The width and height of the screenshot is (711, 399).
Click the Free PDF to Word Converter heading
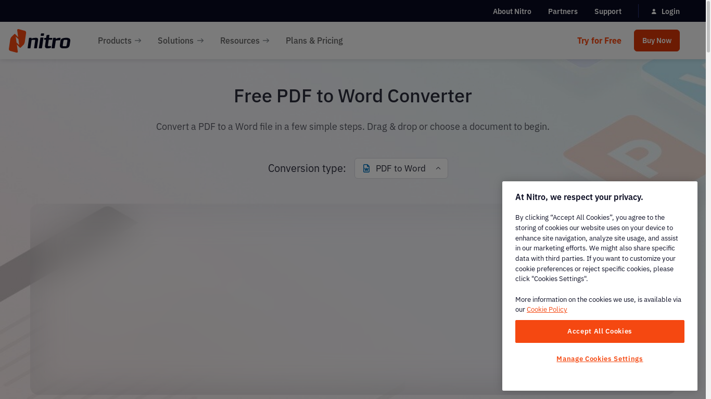[x=353, y=96]
